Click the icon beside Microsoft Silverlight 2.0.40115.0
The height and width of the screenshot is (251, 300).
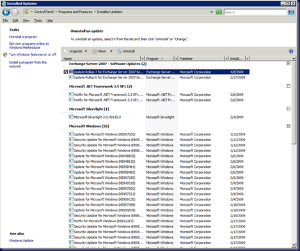[71, 117]
